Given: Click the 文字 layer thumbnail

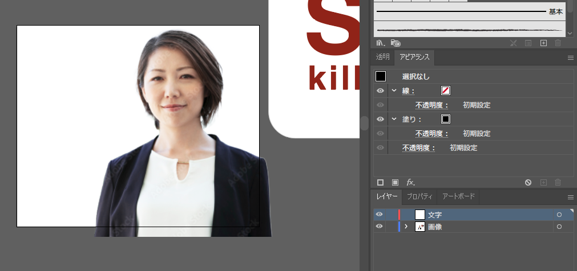Looking at the screenshot, I should [x=420, y=215].
